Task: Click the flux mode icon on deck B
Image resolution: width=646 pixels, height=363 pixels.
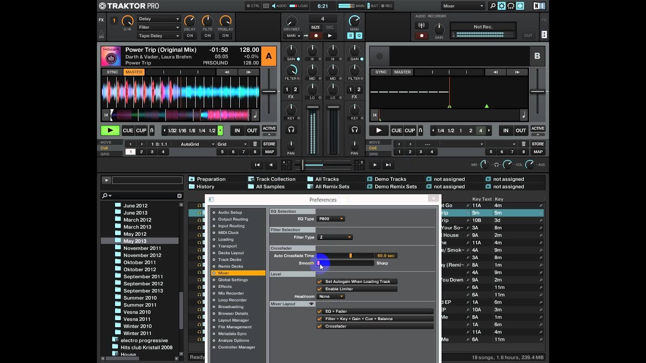Action: tap(420, 131)
